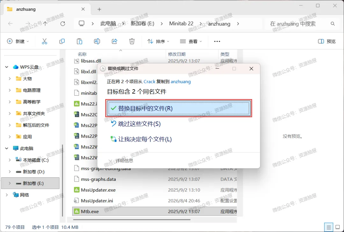Open the three-dot more options menu

217,41
